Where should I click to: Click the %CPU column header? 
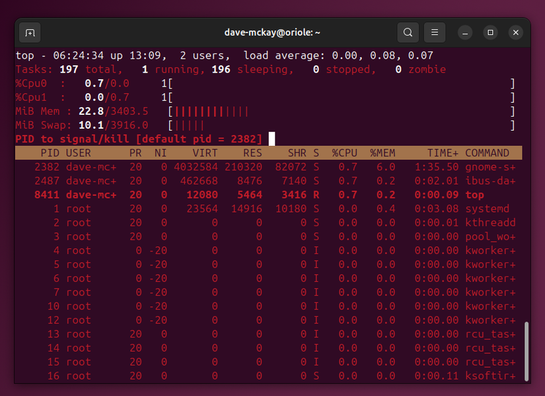pos(344,152)
